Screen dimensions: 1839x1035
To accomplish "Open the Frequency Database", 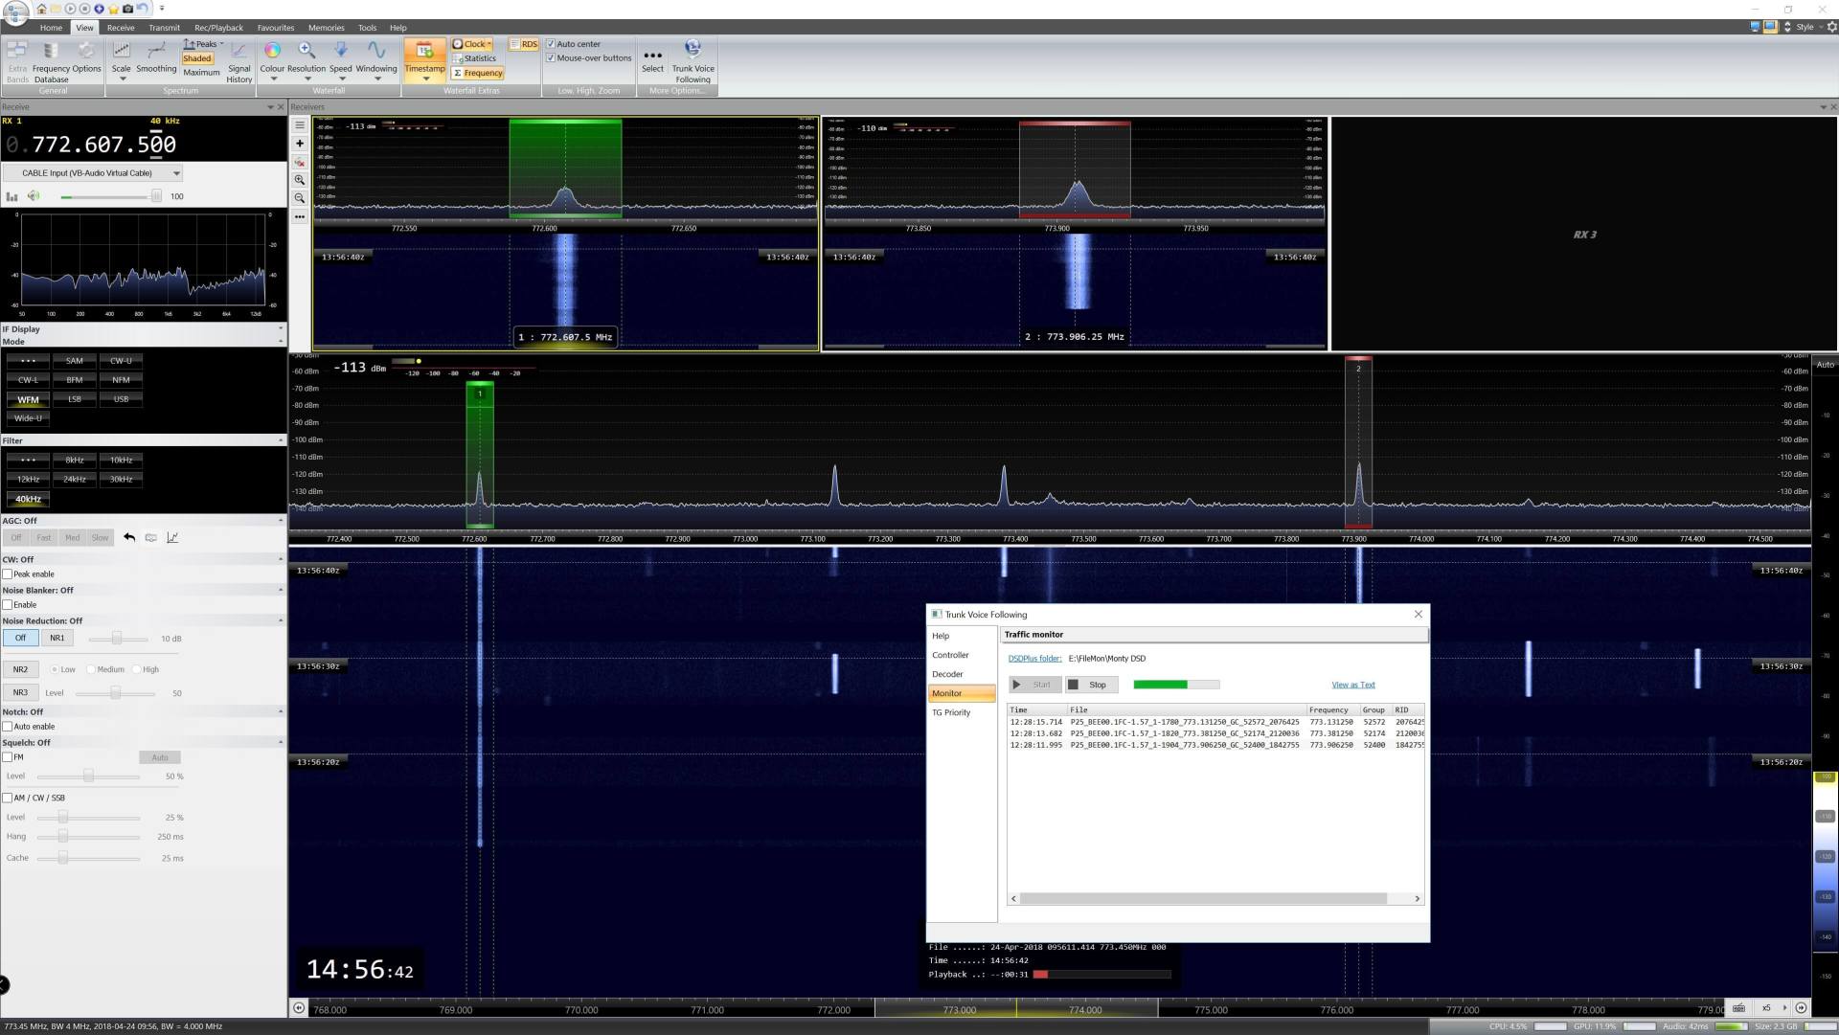I will (51, 59).
